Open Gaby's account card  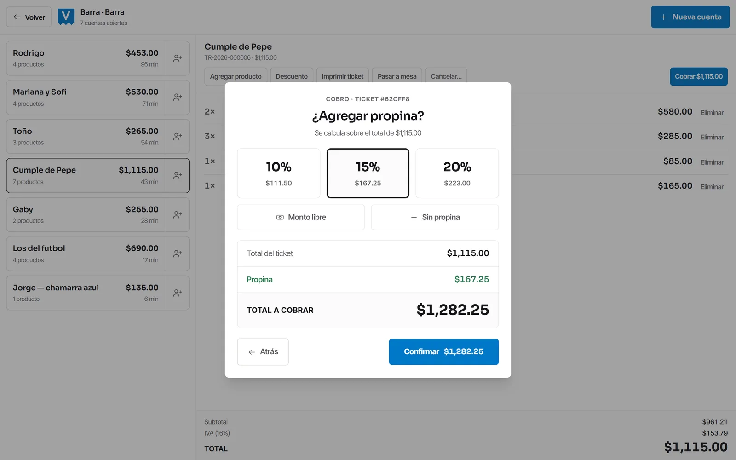coord(86,215)
